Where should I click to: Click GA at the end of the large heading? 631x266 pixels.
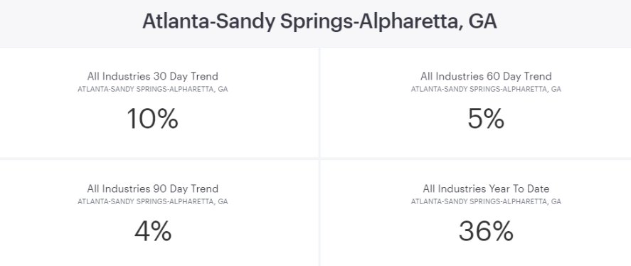coord(482,21)
